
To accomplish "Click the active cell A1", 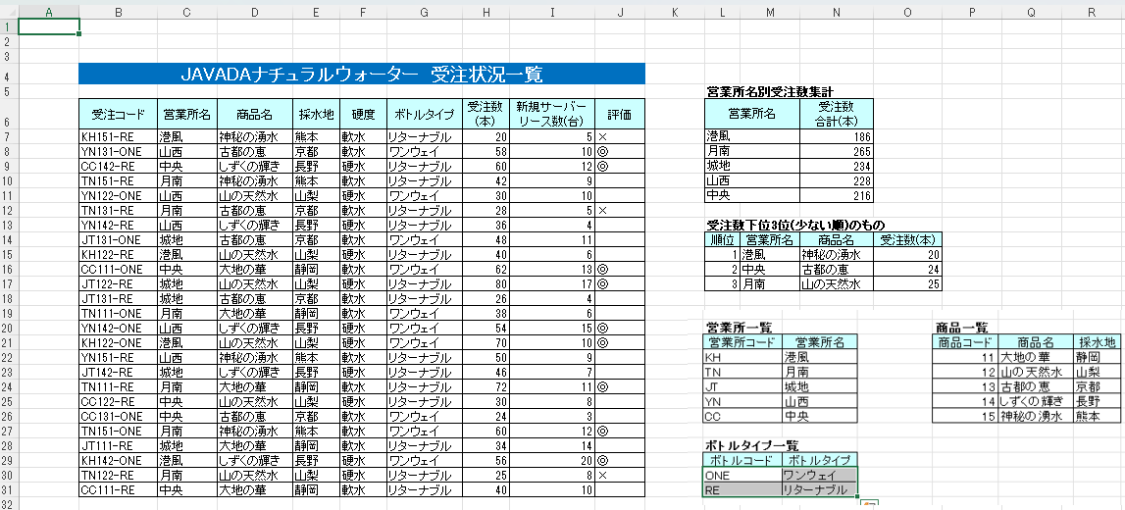I will [48, 26].
